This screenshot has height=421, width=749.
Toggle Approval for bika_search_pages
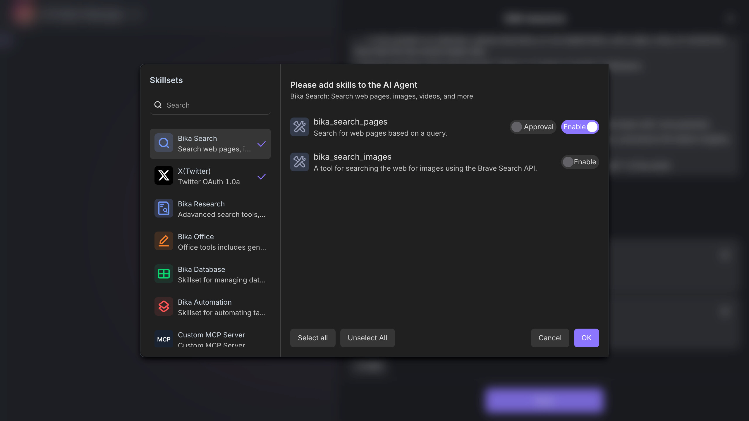click(532, 127)
